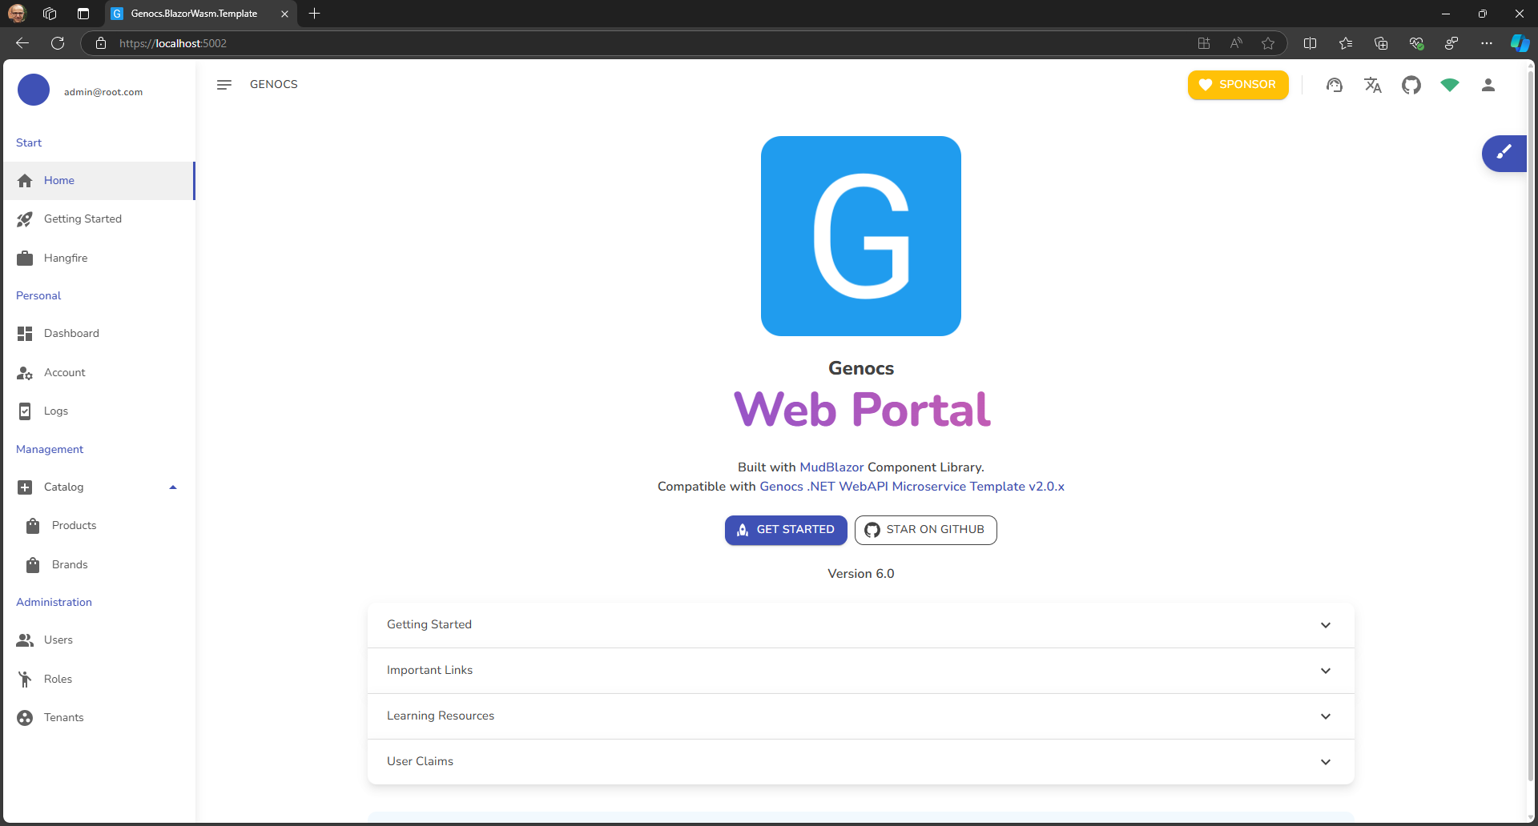Open the GitHub icon in top bar
Image resolution: width=1538 pixels, height=826 pixels.
coord(1411,85)
